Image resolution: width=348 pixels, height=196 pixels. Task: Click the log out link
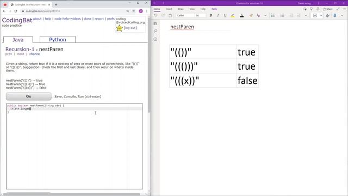pos(130,28)
